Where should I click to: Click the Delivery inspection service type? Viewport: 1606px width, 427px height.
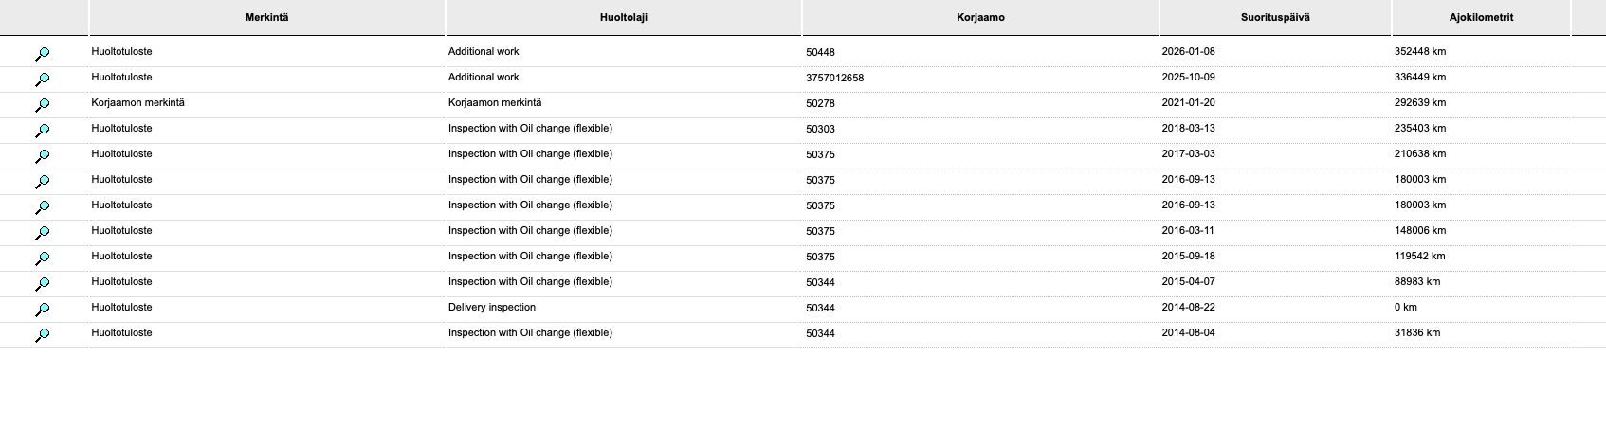tap(492, 308)
